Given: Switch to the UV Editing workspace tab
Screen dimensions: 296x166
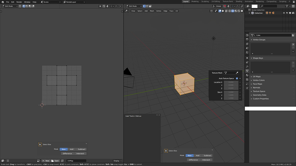Looking at the screenshot, I should [x=216, y=1].
